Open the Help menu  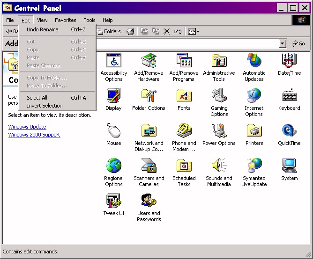[x=108, y=20]
